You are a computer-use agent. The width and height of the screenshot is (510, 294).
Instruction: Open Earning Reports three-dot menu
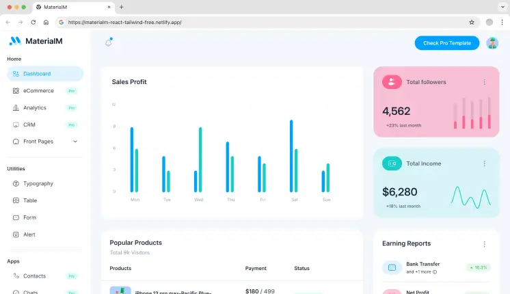coord(485,243)
